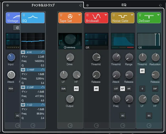Click the bottom circular icon under DeEsser
Image resolution: width=166 pixels, height=134 pixels.
(x=149, y=126)
